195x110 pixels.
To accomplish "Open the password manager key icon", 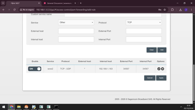I will (160, 10).
